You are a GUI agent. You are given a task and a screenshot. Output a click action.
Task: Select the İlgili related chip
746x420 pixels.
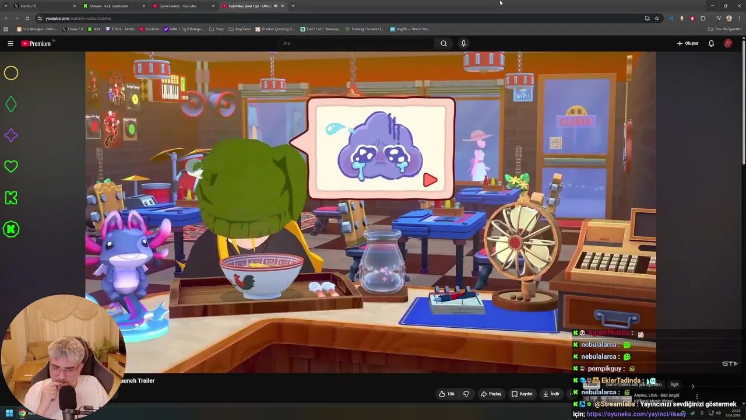tap(674, 384)
